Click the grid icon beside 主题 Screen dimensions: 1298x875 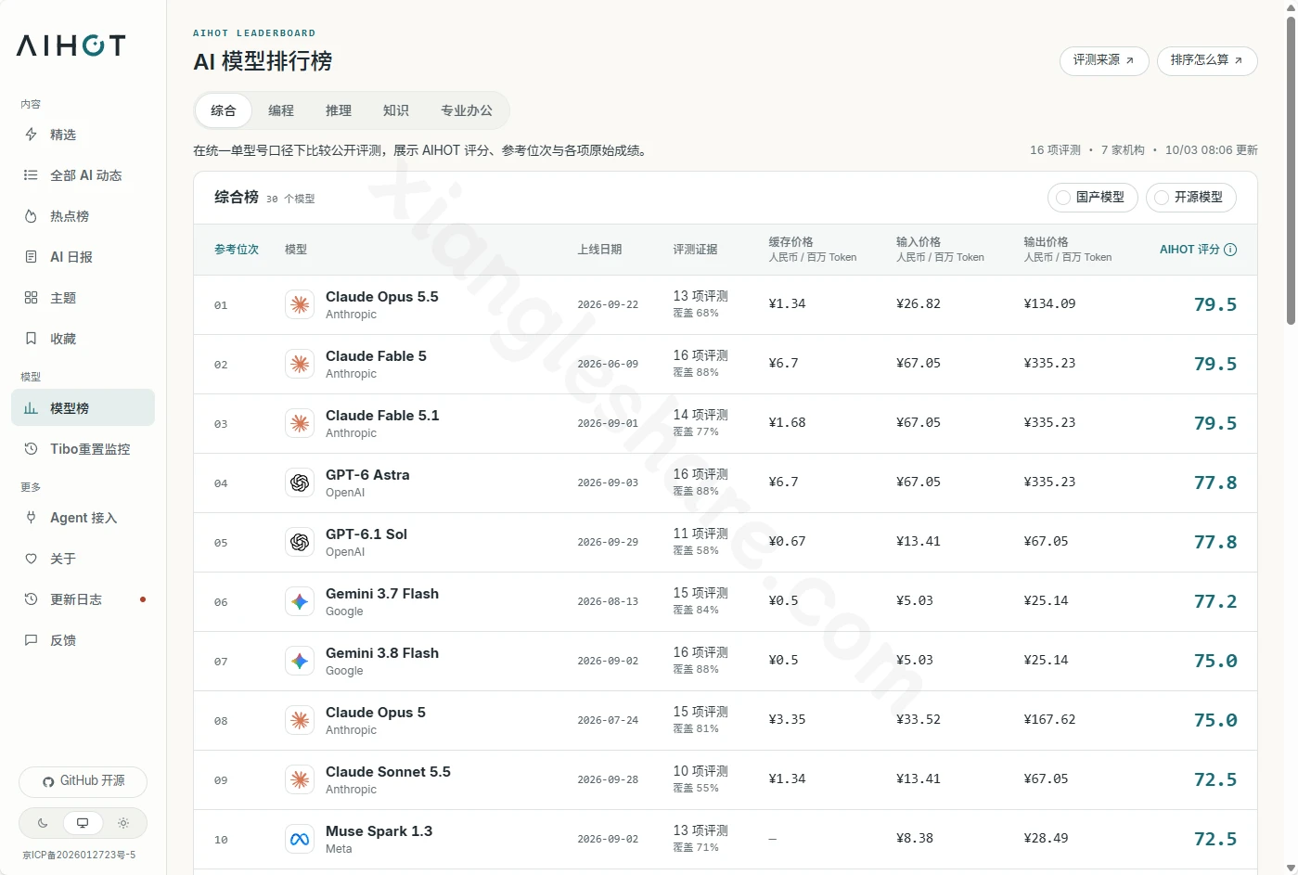tap(31, 298)
